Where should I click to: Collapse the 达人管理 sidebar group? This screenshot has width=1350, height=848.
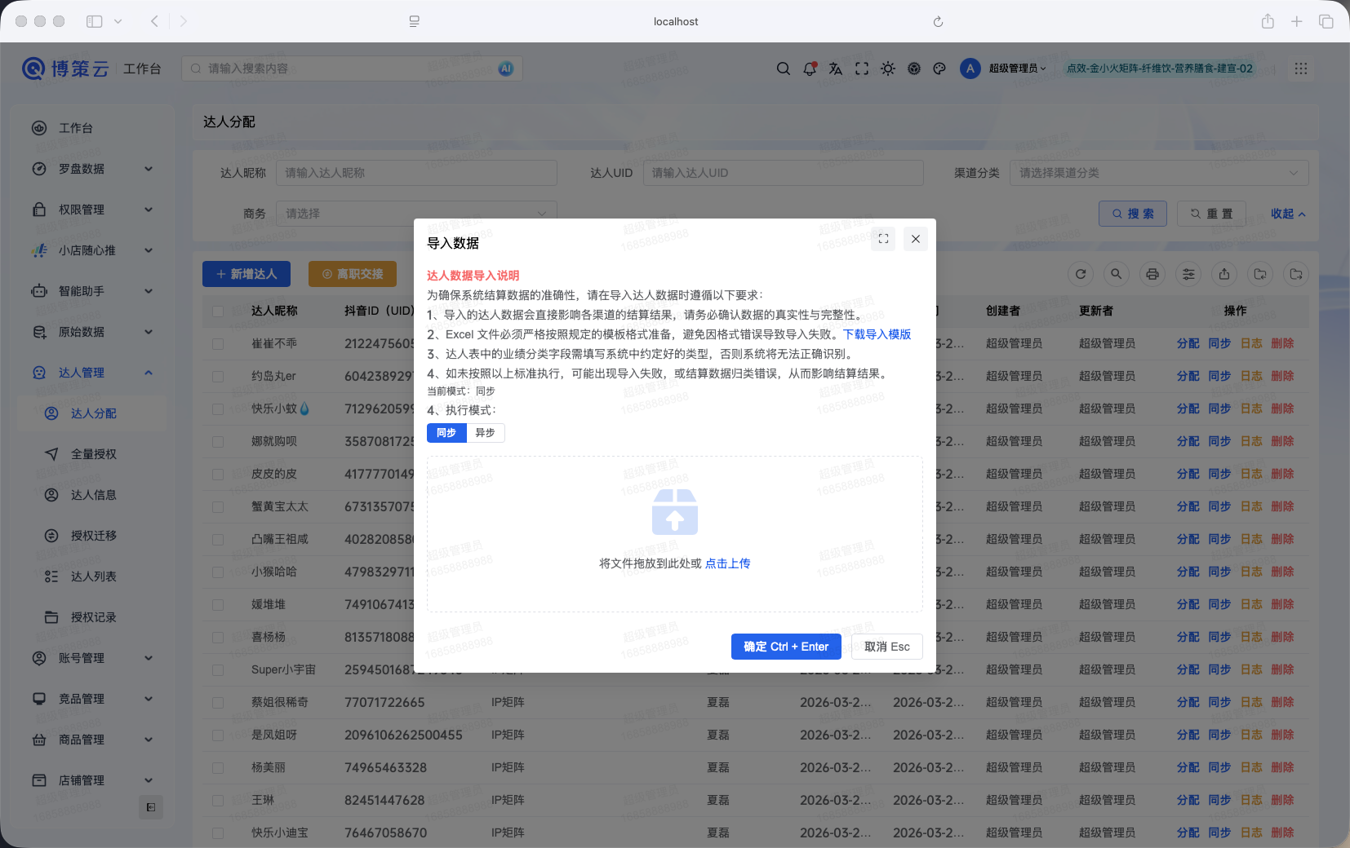click(93, 373)
